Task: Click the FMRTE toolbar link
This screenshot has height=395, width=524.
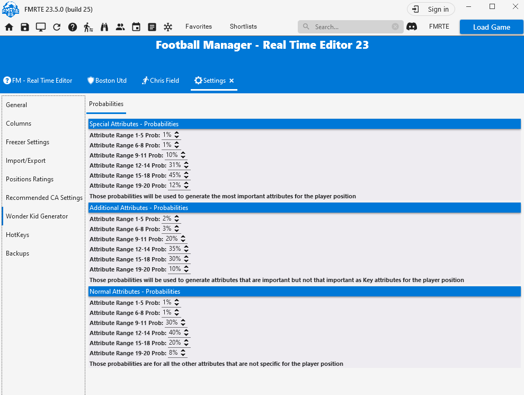Action: [x=439, y=27]
